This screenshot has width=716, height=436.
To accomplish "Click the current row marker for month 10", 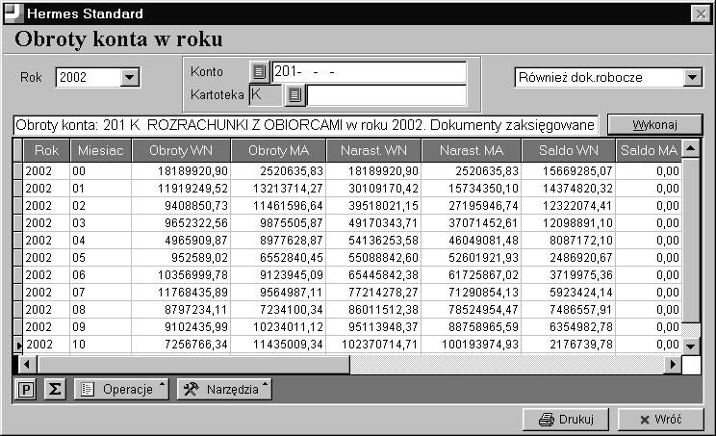I will (x=18, y=345).
